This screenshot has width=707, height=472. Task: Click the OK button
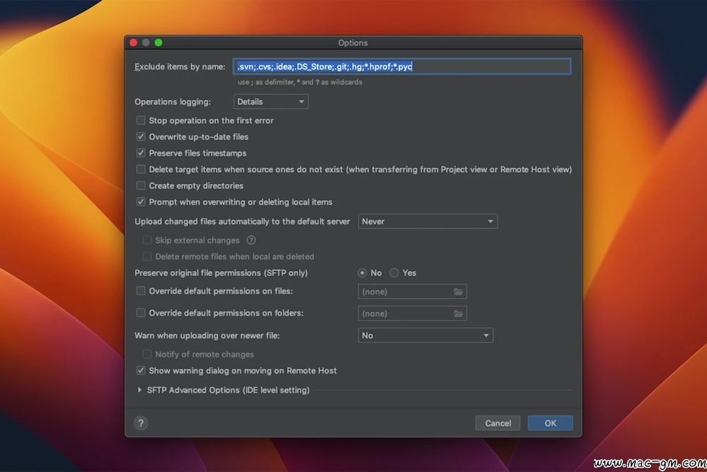(550, 423)
